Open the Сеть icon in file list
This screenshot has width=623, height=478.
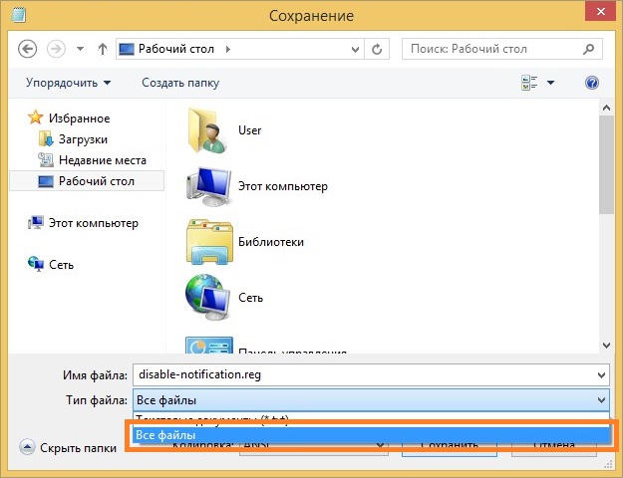pos(207,298)
